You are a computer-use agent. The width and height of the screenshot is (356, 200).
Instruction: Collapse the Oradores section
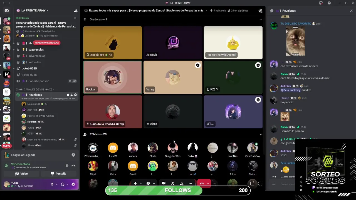[261, 19]
